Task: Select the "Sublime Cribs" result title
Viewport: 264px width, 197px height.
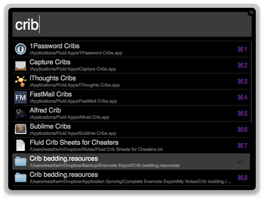Action: 50,127
